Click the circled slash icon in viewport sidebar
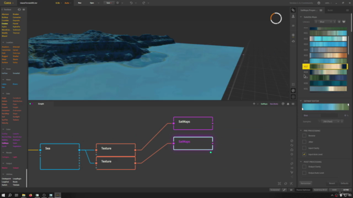Screen dimensions: 353x198 pos(293,91)
